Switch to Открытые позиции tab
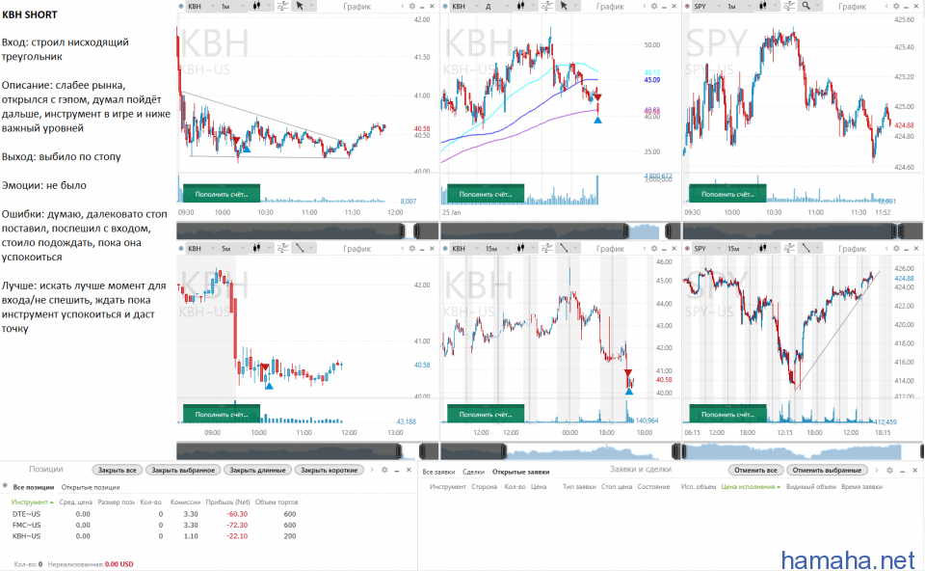Image resolution: width=925 pixels, height=571 pixels. tap(91, 487)
